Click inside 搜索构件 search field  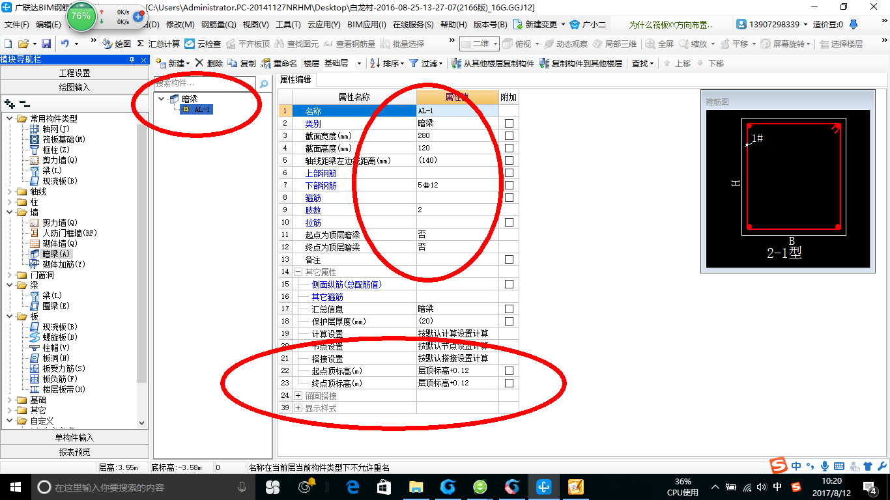pos(206,84)
